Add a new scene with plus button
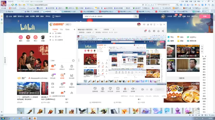Image resolution: width=215 pixels, height=120 pixels. point(74,29)
